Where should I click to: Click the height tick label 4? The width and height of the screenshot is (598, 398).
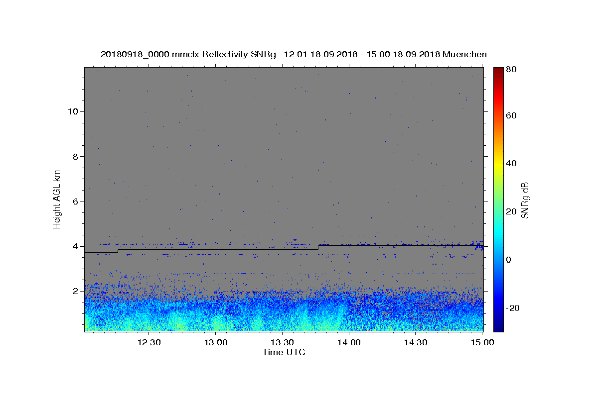click(76, 246)
